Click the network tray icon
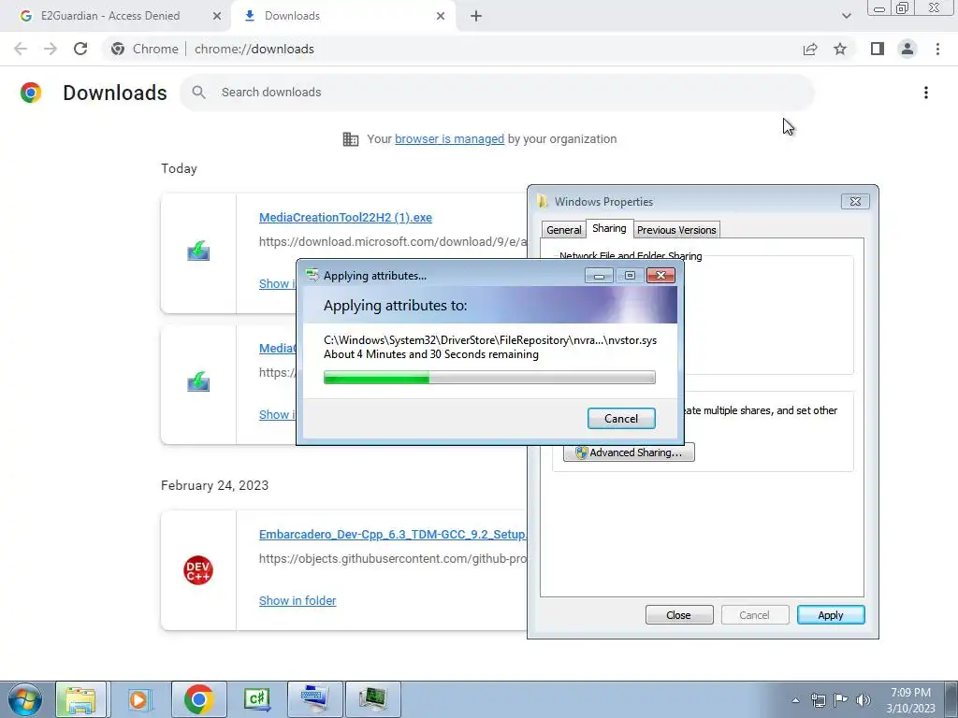This screenshot has height=718, width=958. pos(818,700)
